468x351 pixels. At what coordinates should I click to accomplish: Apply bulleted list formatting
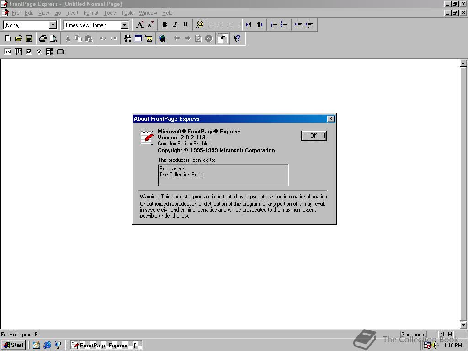(x=284, y=25)
